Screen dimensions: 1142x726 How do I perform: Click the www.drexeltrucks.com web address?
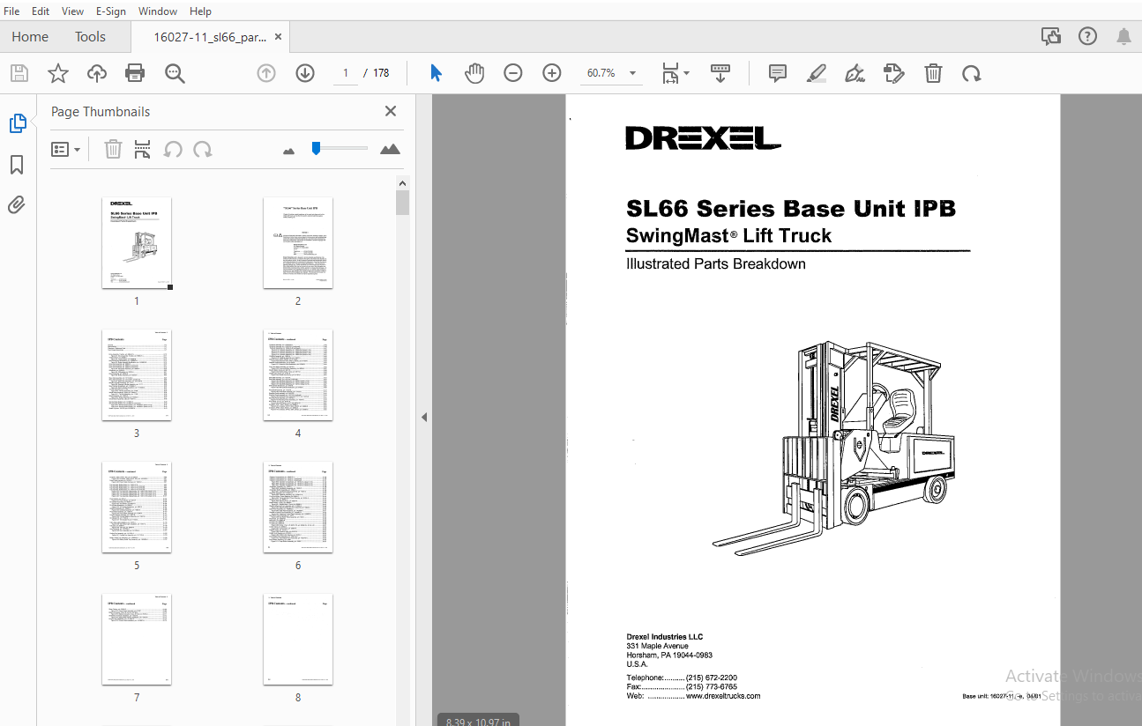[x=723, y=696]
